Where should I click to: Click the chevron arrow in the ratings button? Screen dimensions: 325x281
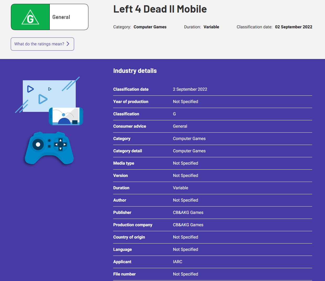68,44
